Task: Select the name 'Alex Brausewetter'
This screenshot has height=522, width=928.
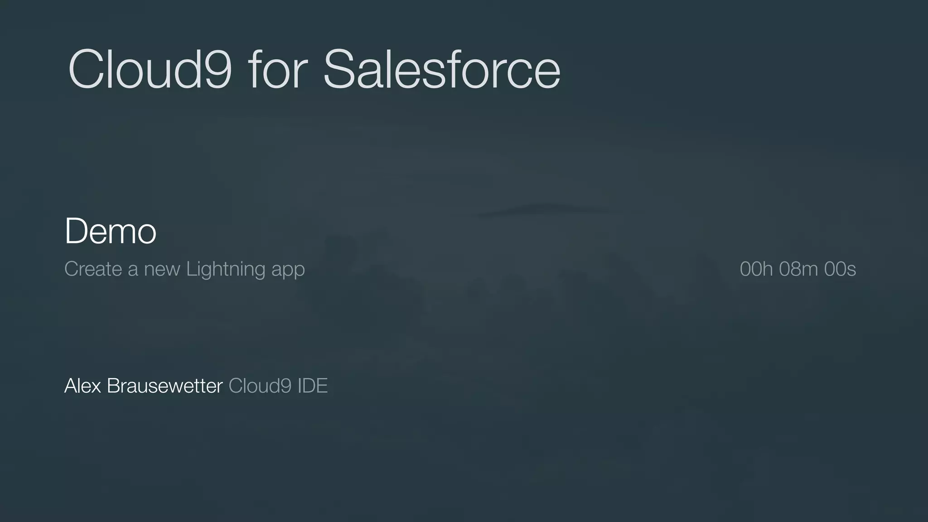Action: pyautogui.click(x=144, y=386)
